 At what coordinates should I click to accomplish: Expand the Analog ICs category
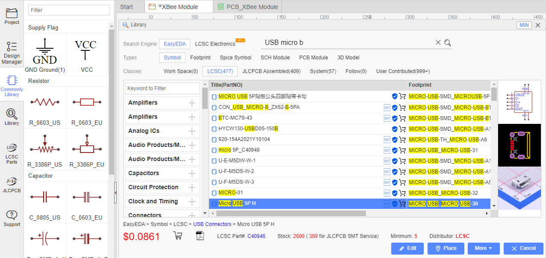pyautogui.click(x=192, y=131)
